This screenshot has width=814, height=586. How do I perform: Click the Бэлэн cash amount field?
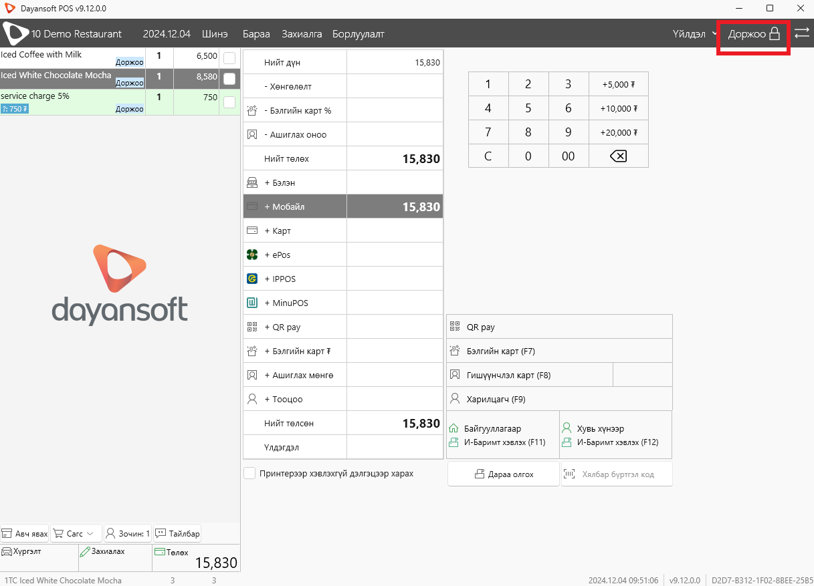[395, 182]
